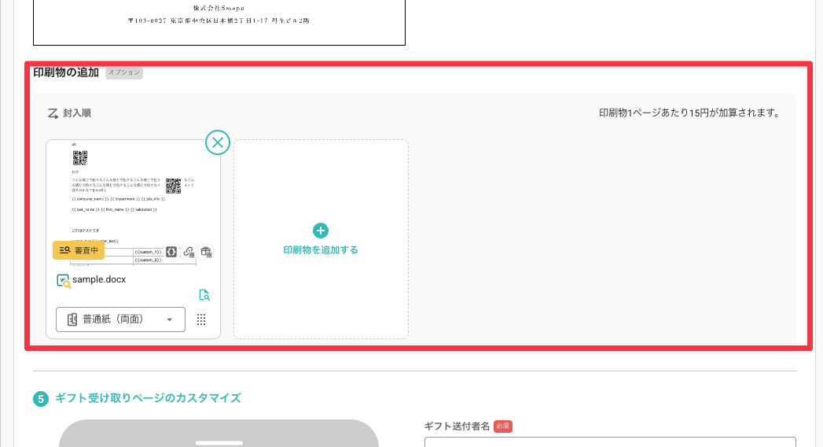This screenshot has width=823, height=447.
Task: Click the ギフト受け取りページのカスタマイズ heading
Action: (148, 398)
